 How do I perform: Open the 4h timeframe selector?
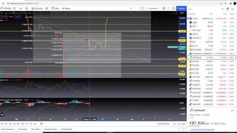click(x=21, y=8)
